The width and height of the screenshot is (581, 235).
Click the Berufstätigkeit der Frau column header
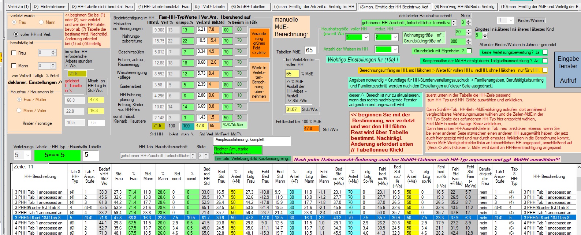(485, 176)
